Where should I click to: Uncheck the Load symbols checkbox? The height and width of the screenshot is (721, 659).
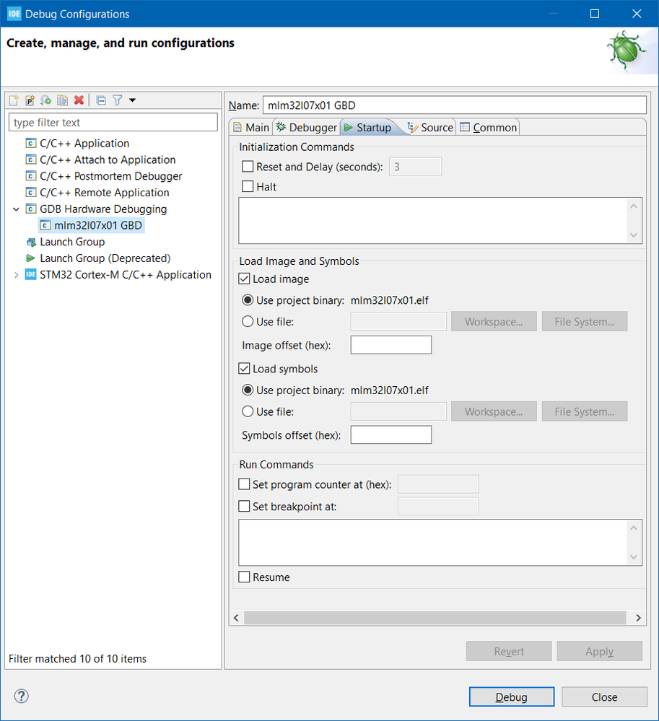[x=244, y=368]
